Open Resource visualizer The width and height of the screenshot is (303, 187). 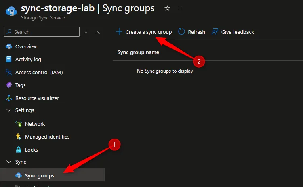[37, 98]
